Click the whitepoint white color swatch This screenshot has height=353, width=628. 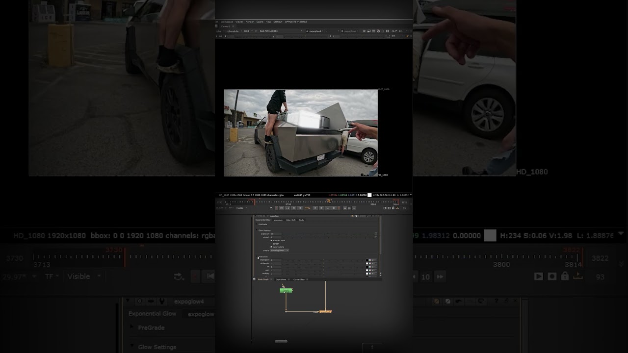[367, 263]
